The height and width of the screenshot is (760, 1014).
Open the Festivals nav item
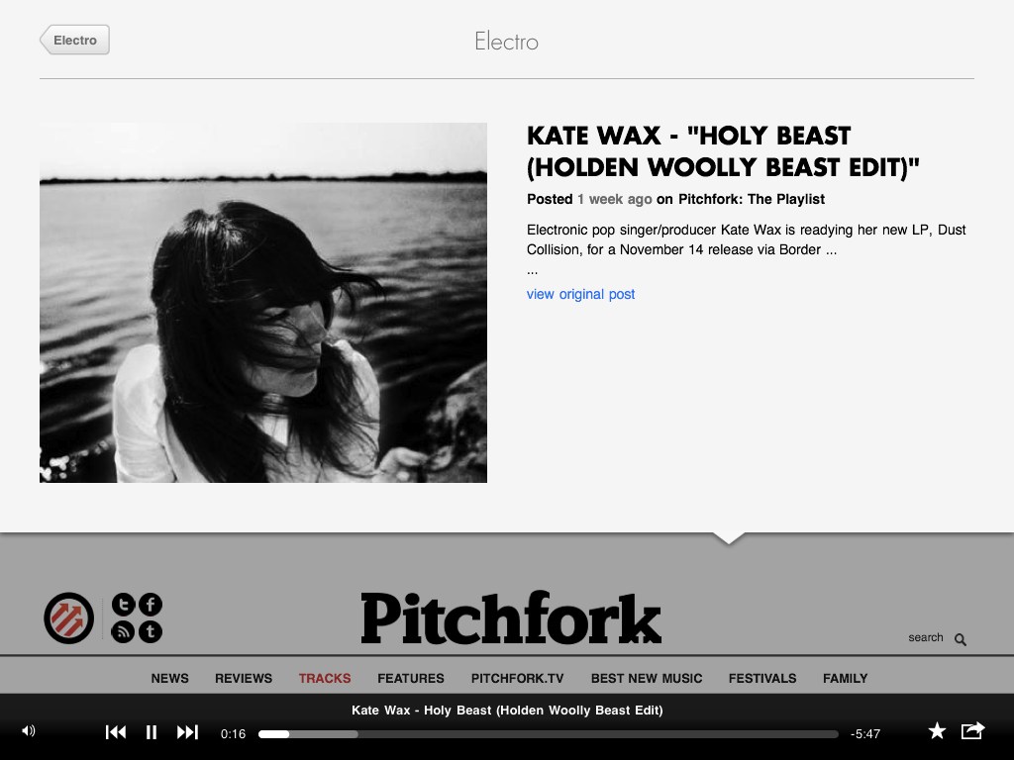[x=762, y=678]
